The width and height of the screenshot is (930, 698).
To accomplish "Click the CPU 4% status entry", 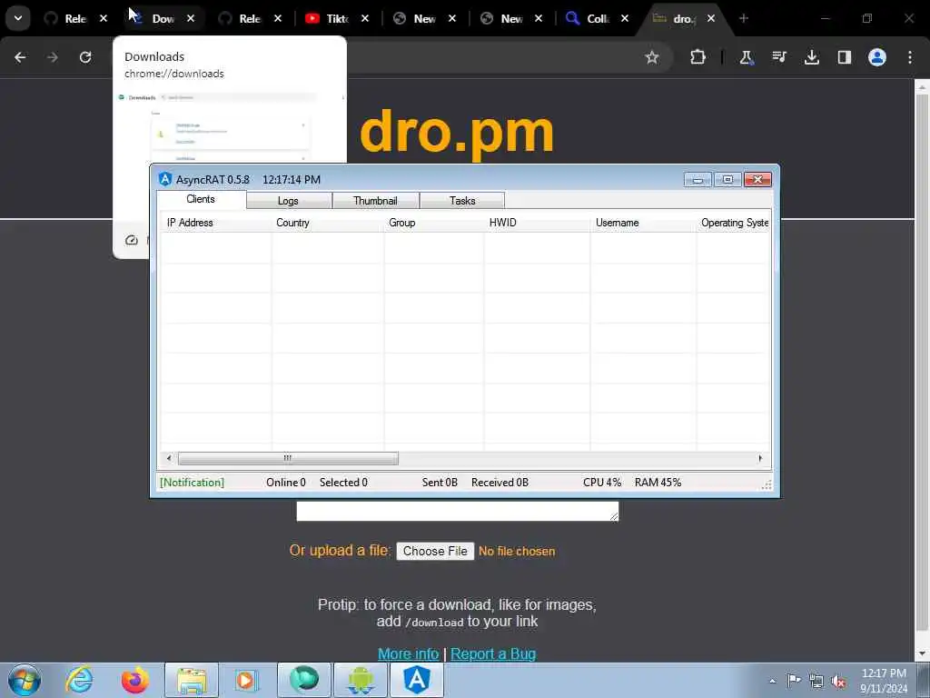I will tap(602, 483).
